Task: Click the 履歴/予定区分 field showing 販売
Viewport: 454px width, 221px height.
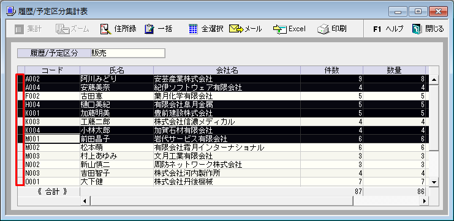Action: tap(127, 53)
